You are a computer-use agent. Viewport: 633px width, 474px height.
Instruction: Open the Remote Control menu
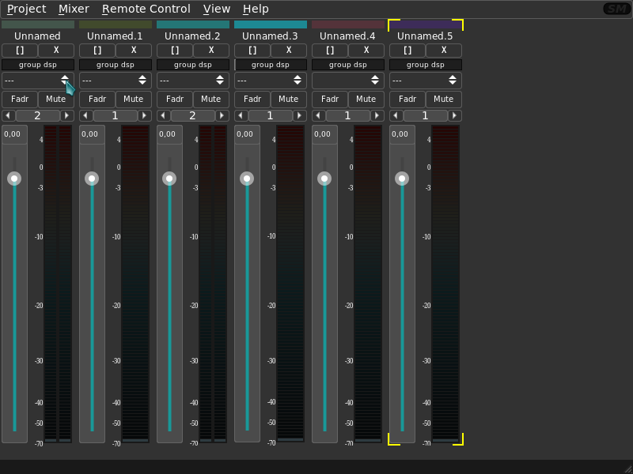(146, 9)
